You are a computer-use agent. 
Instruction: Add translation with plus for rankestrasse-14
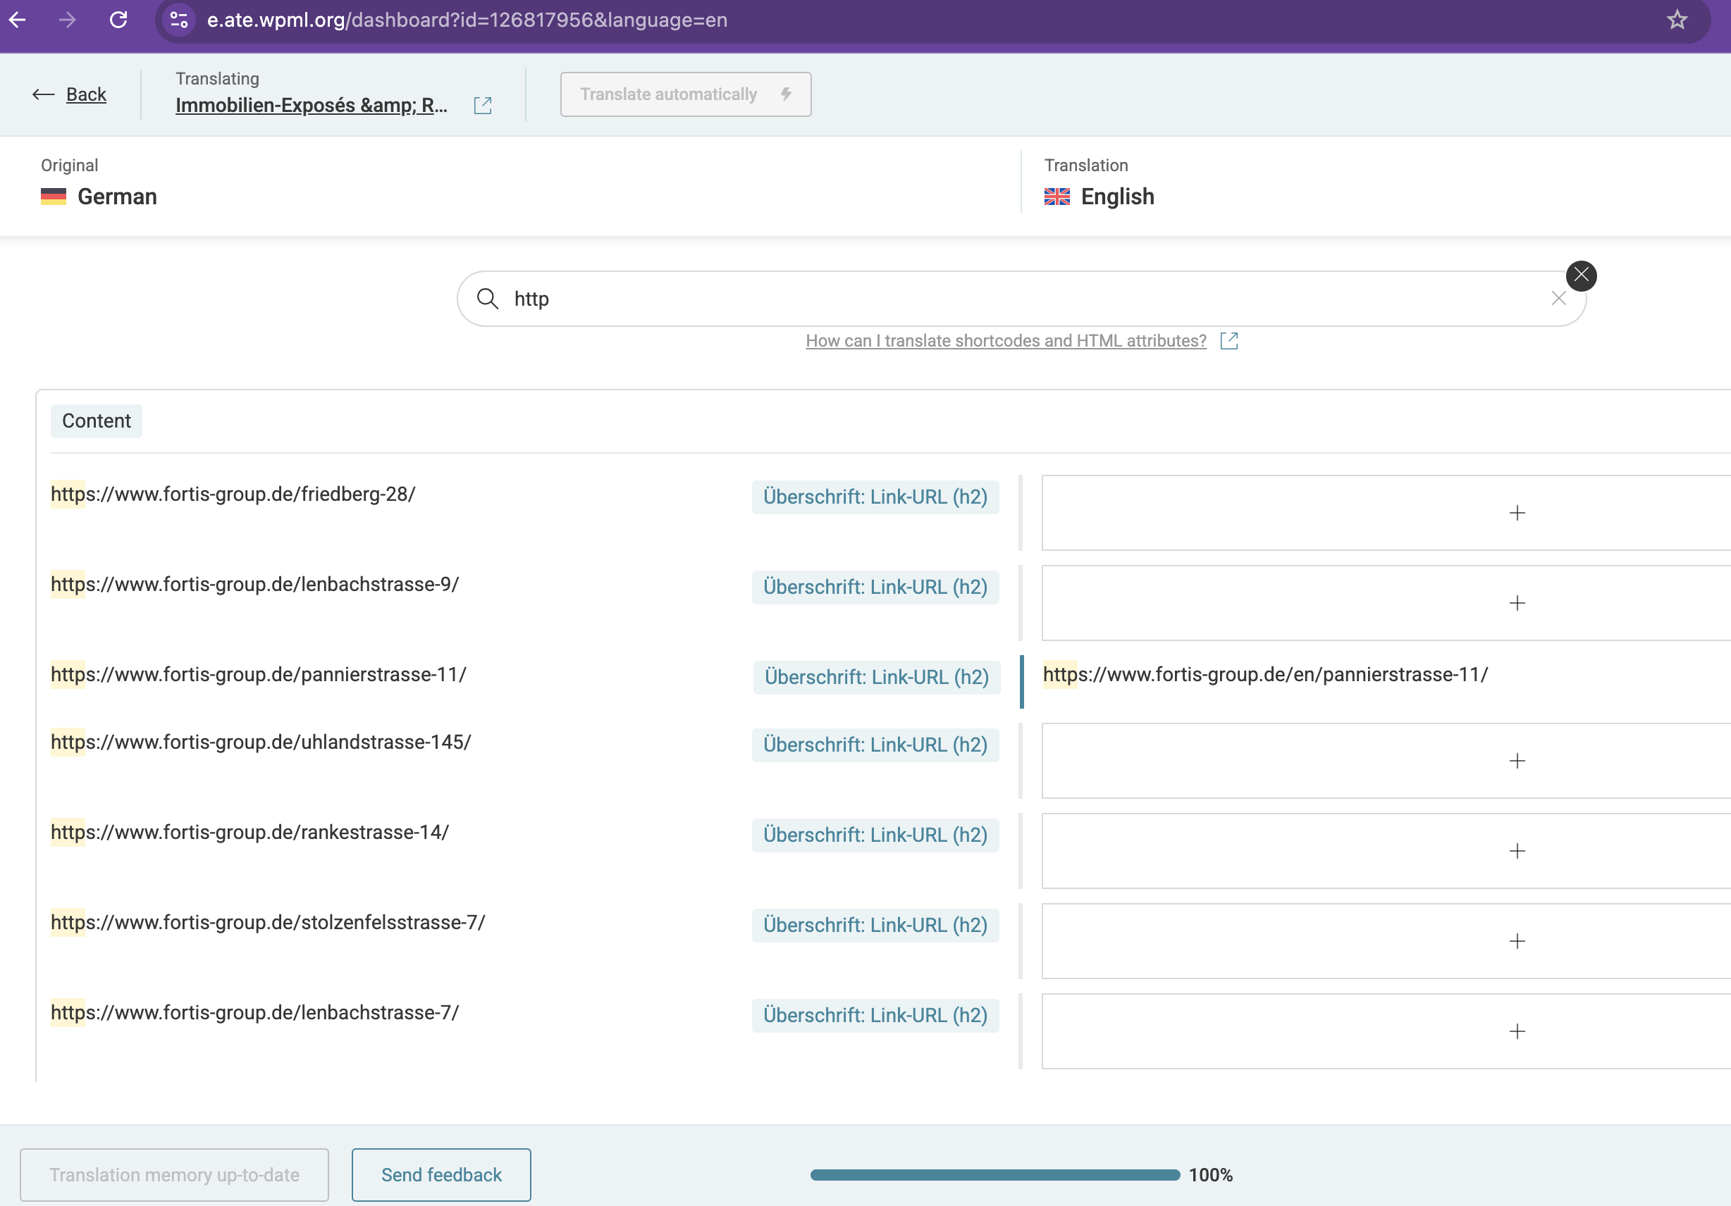tap(1517, 851)
